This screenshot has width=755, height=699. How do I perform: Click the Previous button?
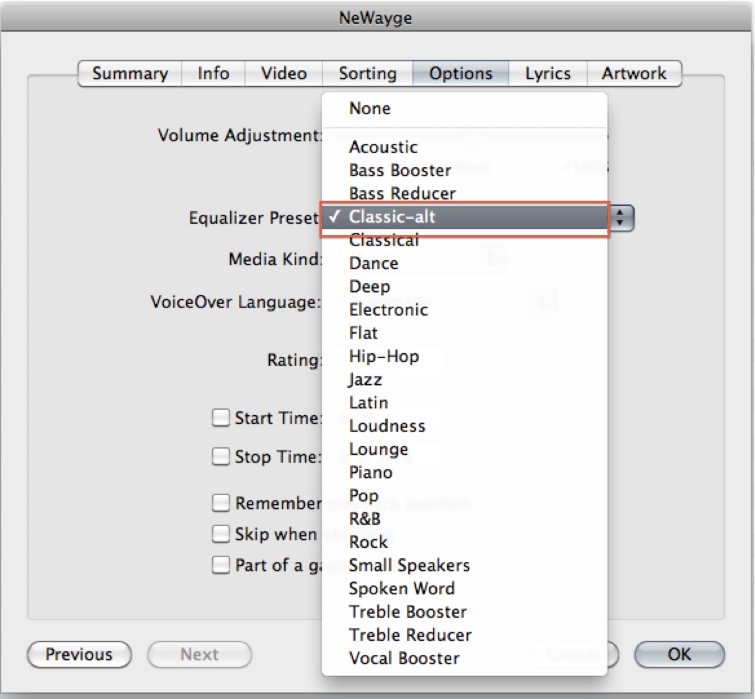coord(79,654)
